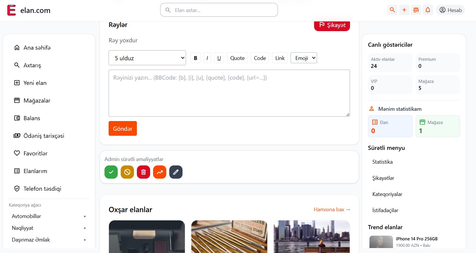Click the store icon in header

coord(416,10)
